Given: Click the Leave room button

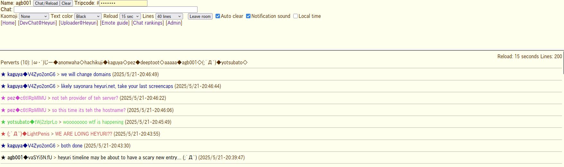Looking at the screenshot, I should [x=200, y=16].
